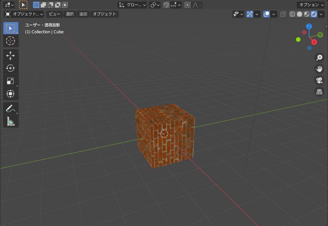Switch perspective/orthographic with grid icon

(319, 92)
